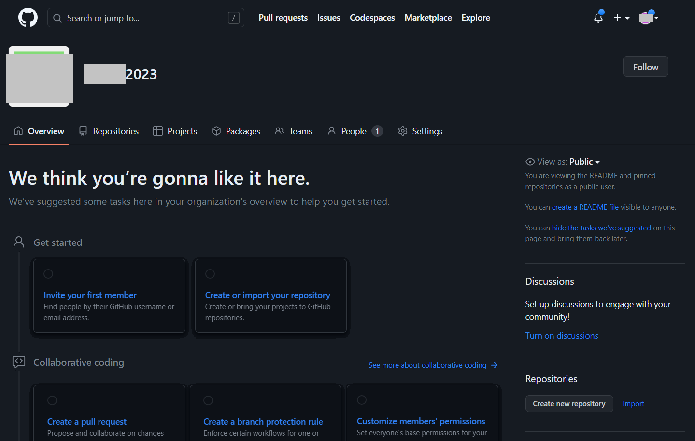This screenshot has height=441, width=695.
Task: Follow the create a README file link
Action: [x=585, y=207]
